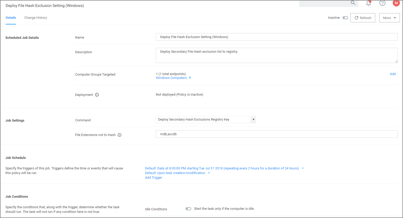Image resolution: width=403 pixels, height=218 pixels.
Task: Remove the Daily 8:00 PM trigger
Action: click(303, 168)
